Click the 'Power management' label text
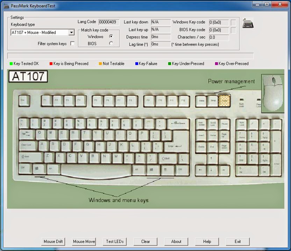The height and width of the screenshot is (251, 291). (231, 81)
